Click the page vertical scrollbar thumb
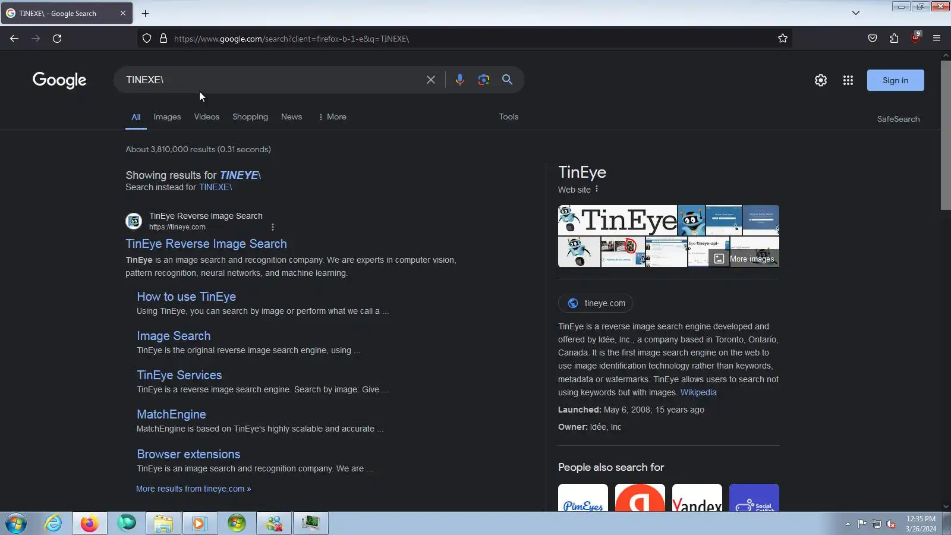Viewport: 951px width, 535px height. (946, 135)
